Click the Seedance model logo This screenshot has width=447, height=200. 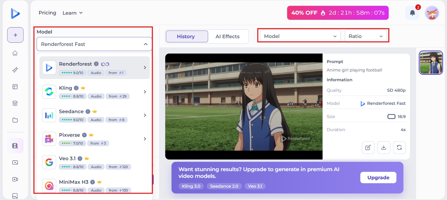point(49,115)
